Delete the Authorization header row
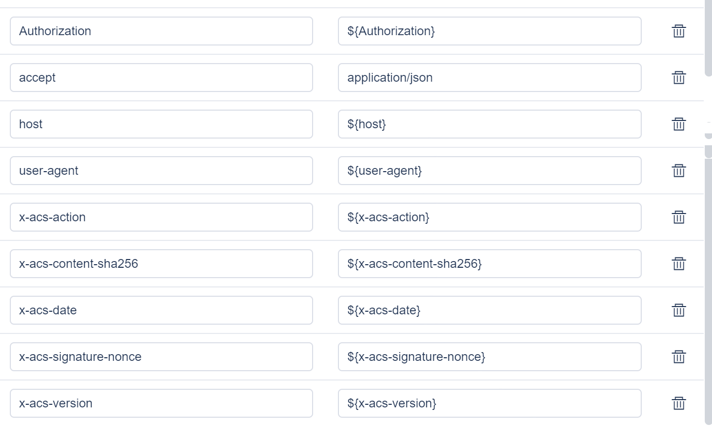The image size is (712, 426). [x=678, y=31]
